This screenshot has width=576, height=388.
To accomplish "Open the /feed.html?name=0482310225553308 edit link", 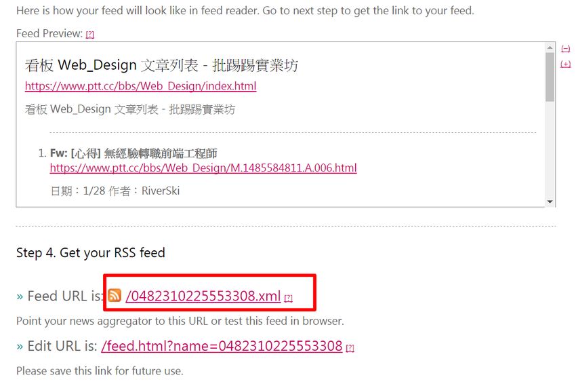I will coord(222,346).
